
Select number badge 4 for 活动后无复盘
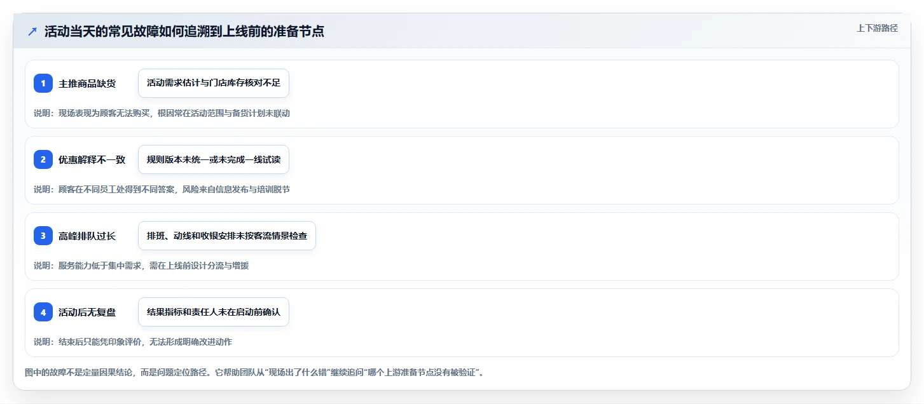[x=43, y=312]
